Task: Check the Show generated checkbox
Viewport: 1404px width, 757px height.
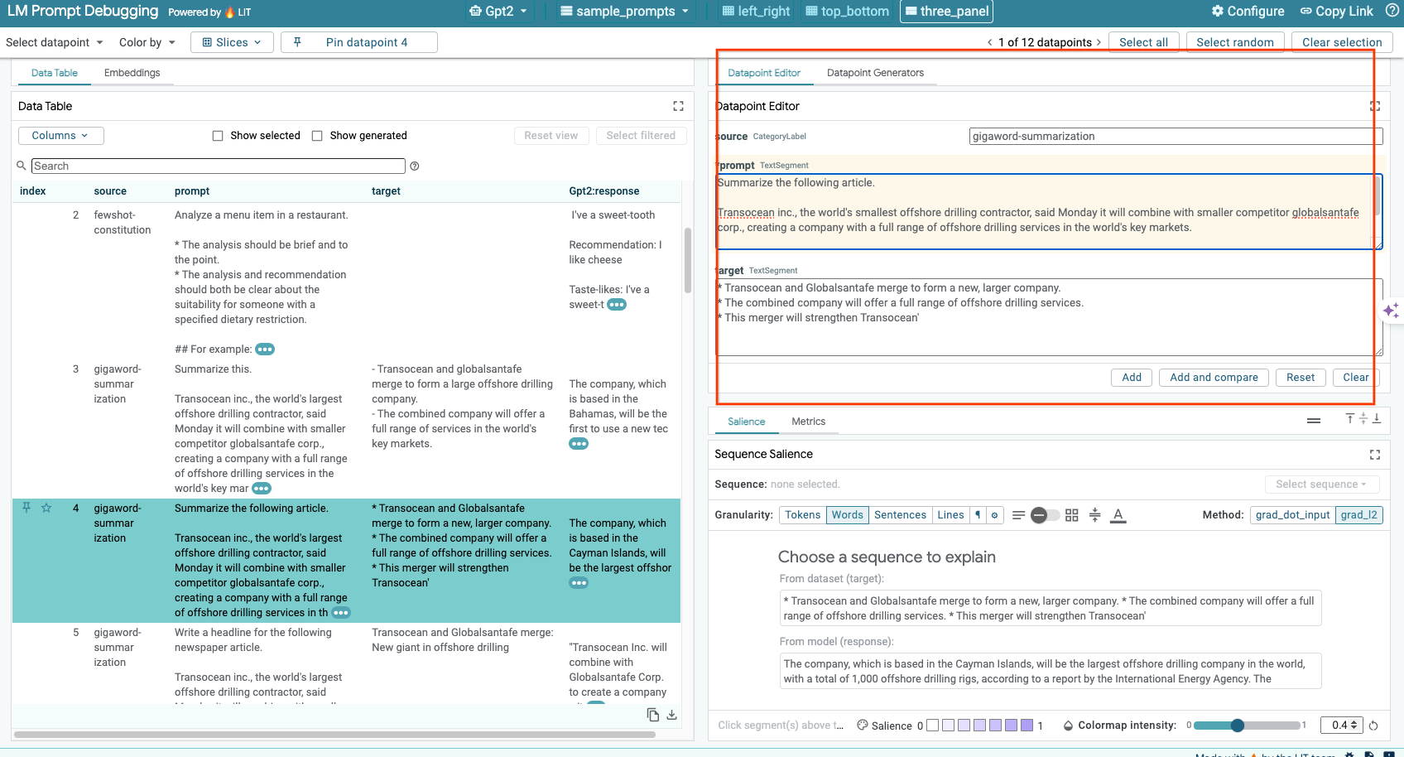Action: (x=317, y=136)
